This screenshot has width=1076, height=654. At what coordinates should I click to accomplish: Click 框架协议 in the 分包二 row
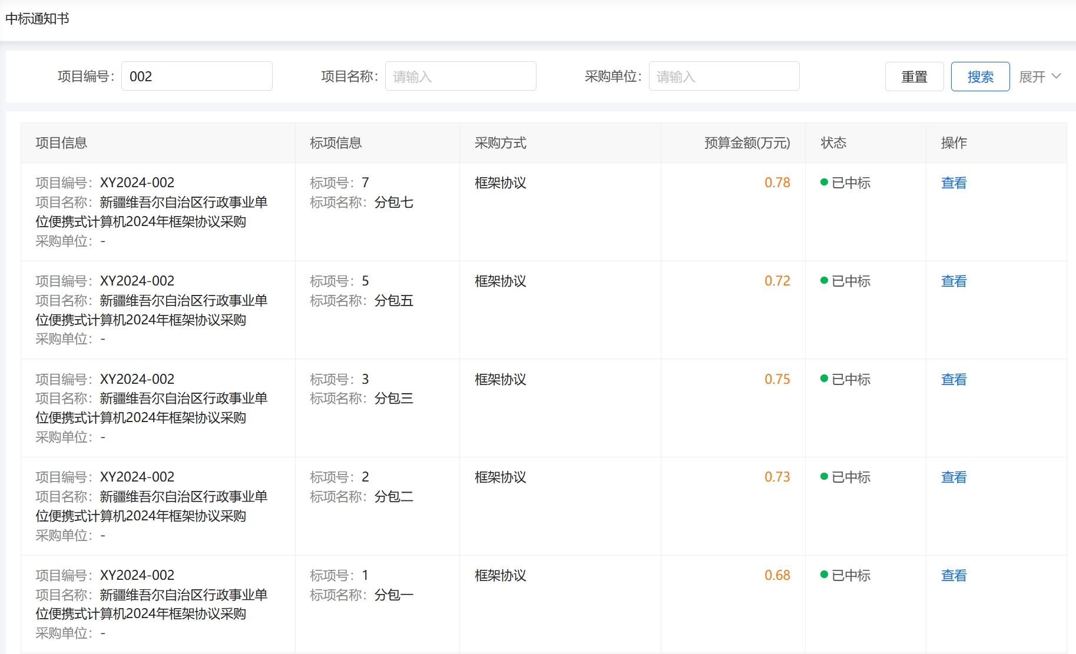click(x=501, y=477)
